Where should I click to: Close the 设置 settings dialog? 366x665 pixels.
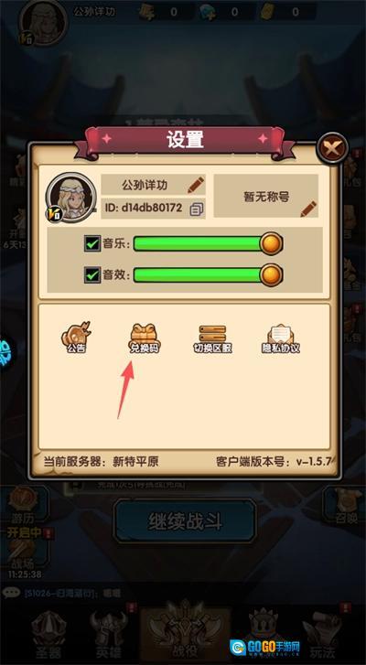click(x=332, y=147)
